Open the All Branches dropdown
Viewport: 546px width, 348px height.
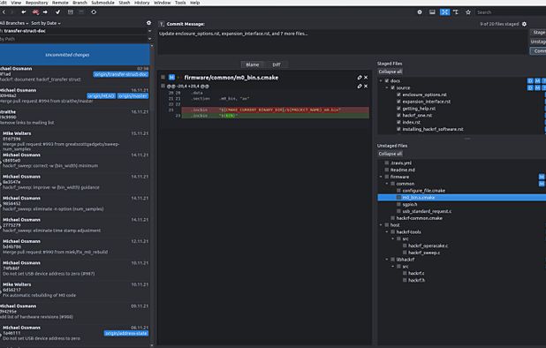tap(14, 23)
